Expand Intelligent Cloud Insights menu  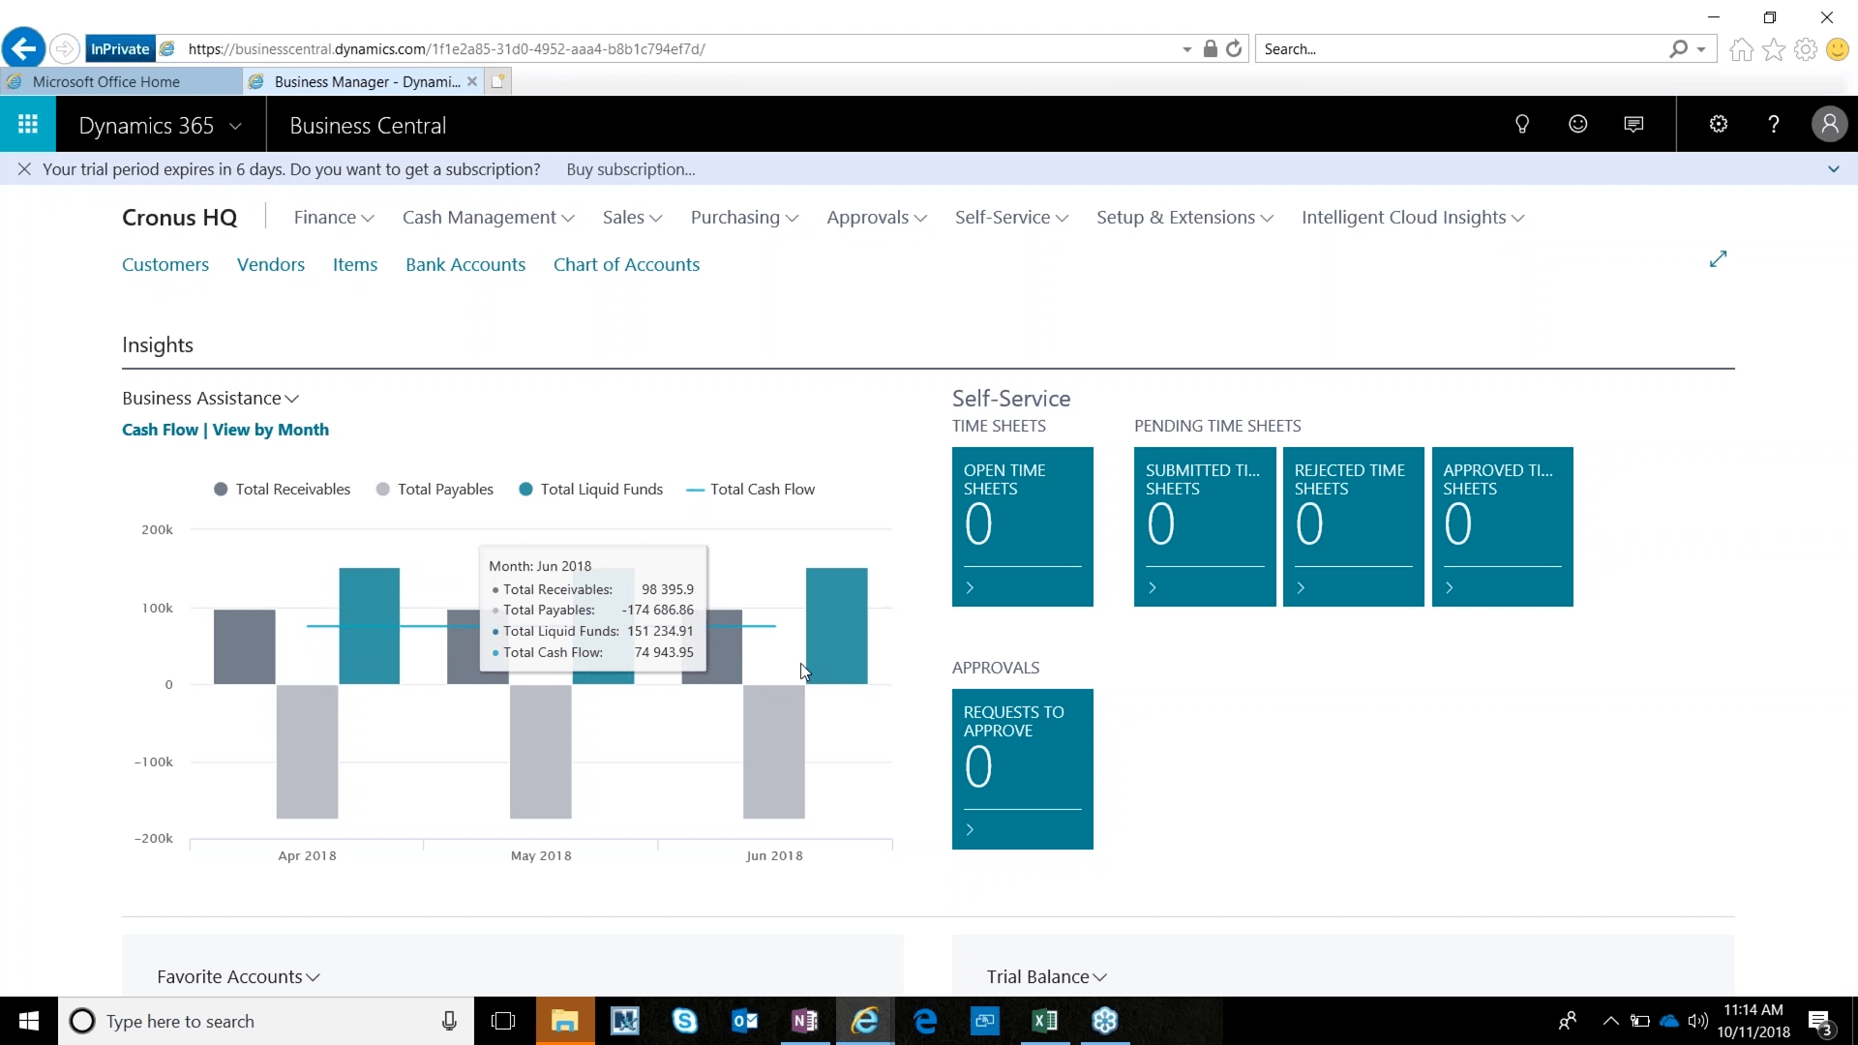[x=1413, y=218]
